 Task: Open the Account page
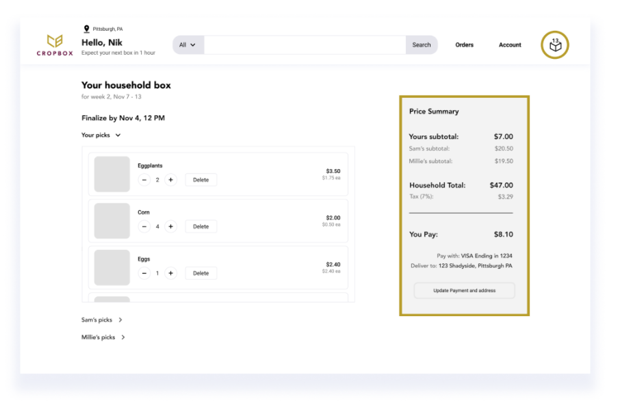click(510, 45)
